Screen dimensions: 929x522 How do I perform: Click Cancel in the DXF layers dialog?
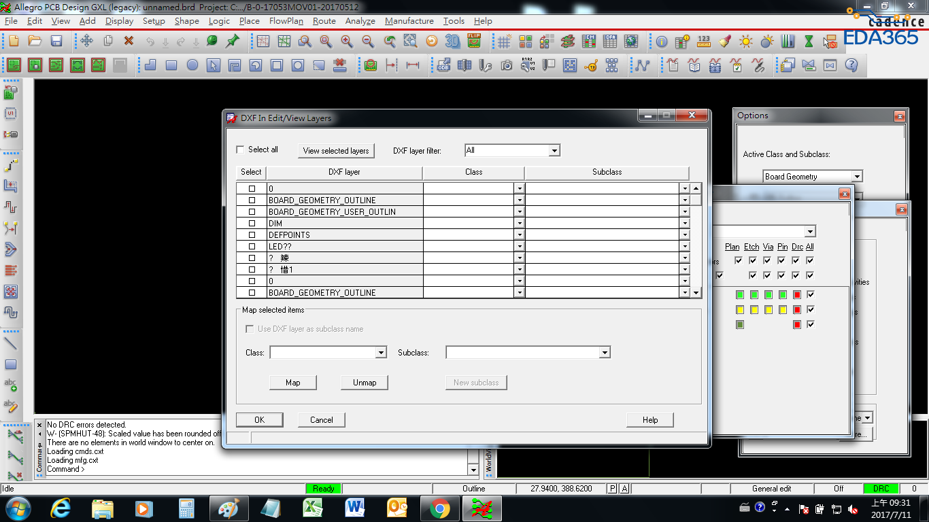click(322, 420)
